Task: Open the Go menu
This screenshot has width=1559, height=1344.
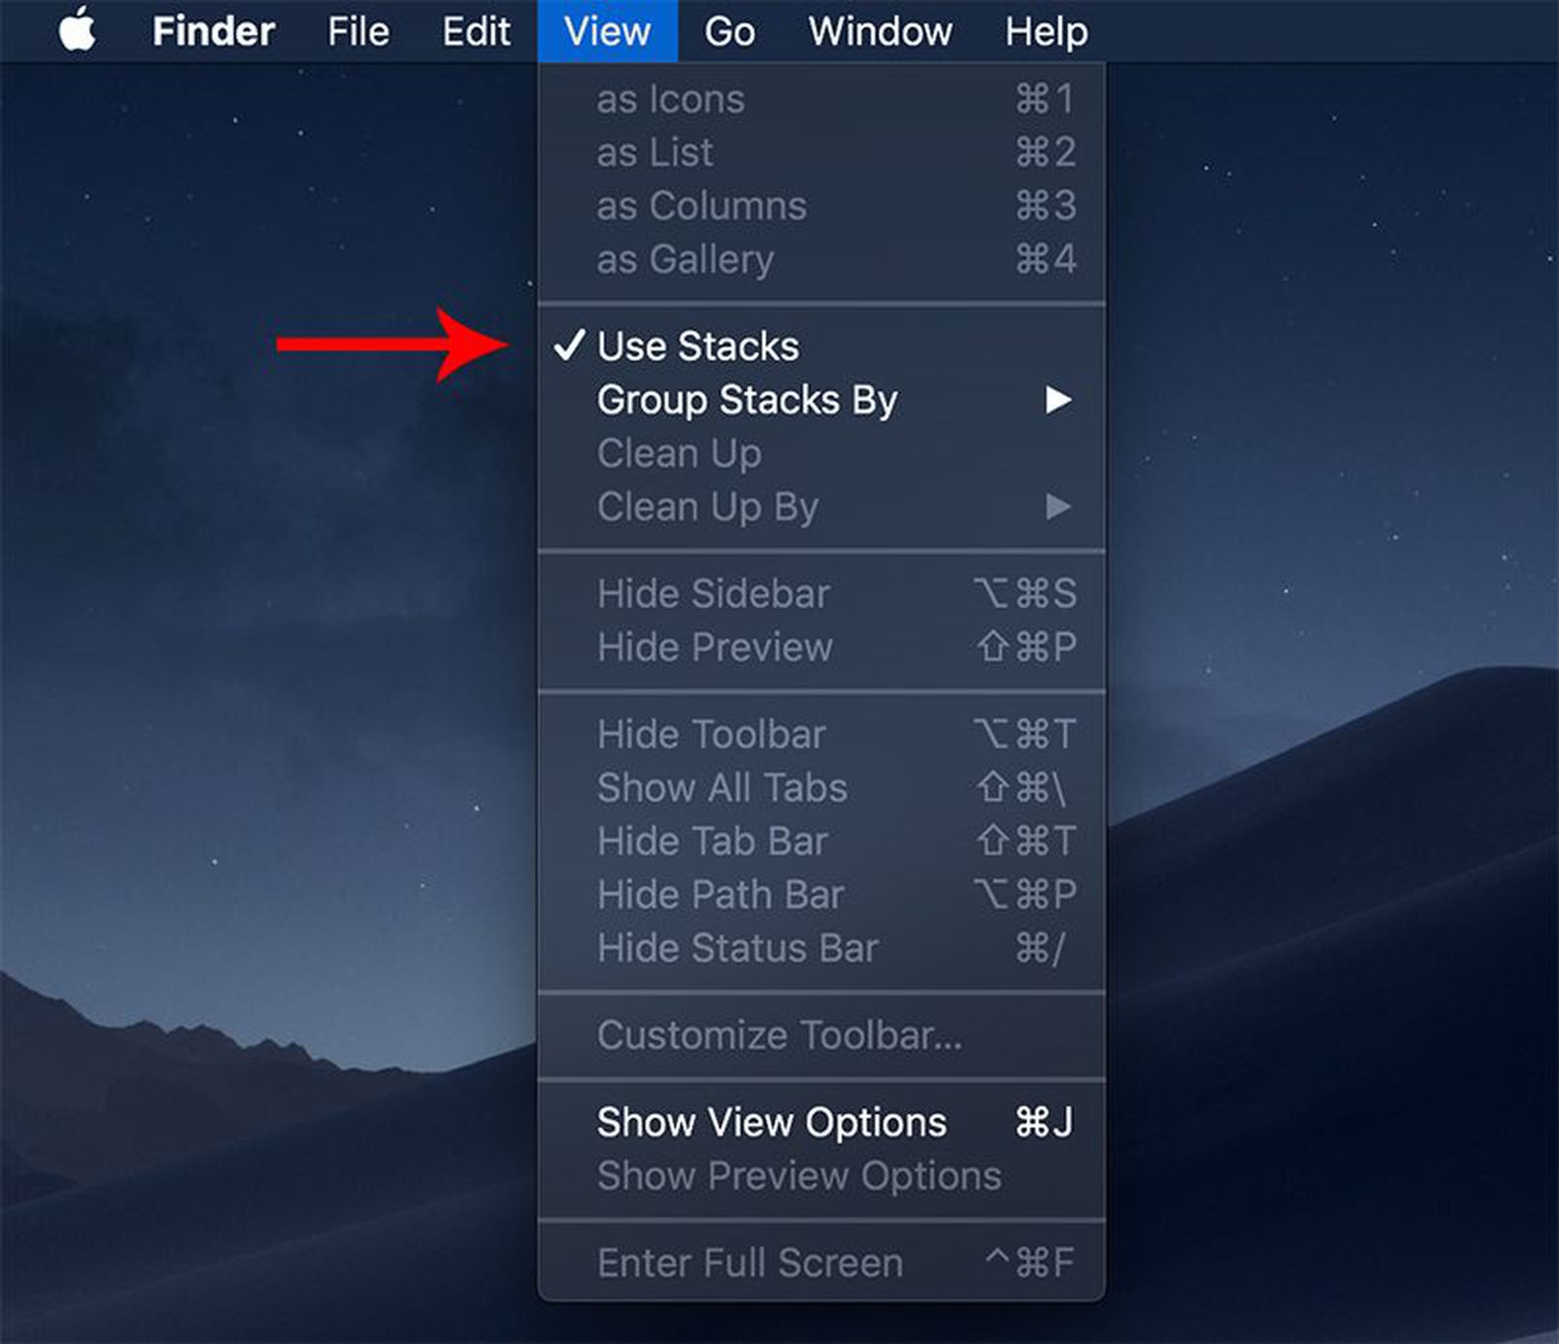Action: tap(728, 29)
